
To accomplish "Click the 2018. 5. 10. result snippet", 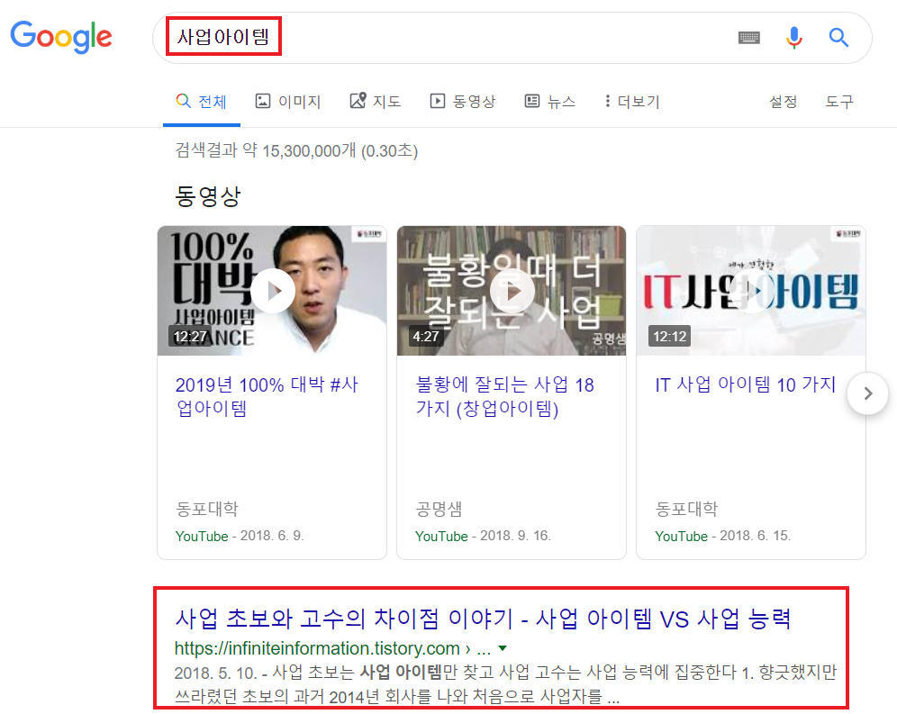I will [x=505, y=684].
